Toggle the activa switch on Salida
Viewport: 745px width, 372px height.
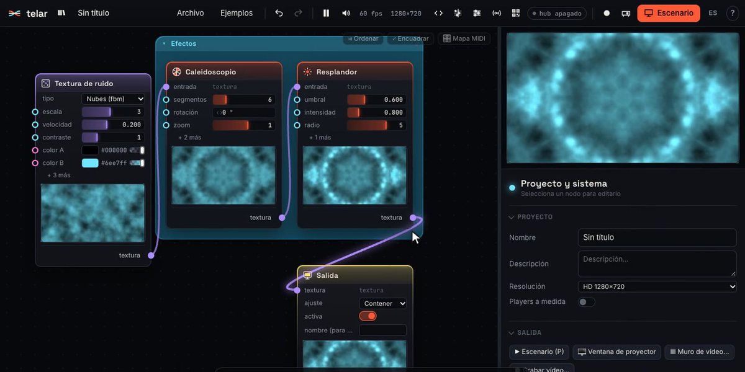[368, 316]
